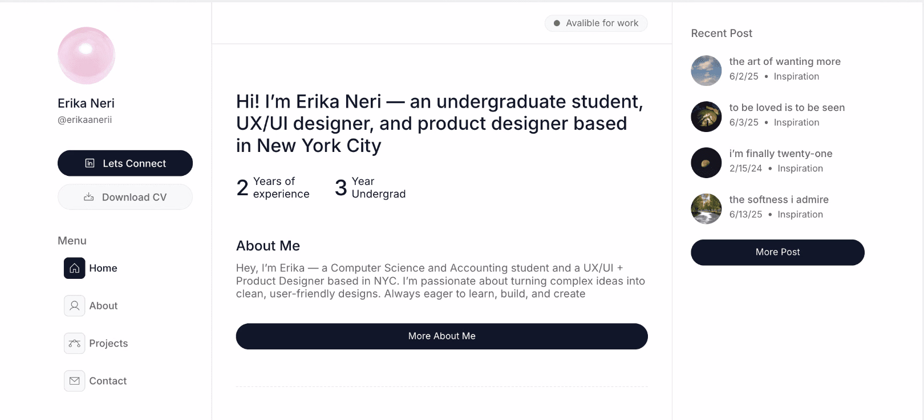Click the download icon beside Download CV

pos(89,196)
